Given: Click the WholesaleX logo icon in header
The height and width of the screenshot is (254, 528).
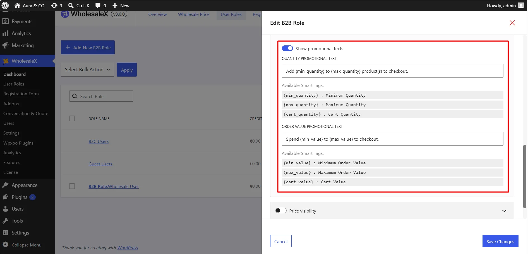Looking at the screenshot, I should tap(65, 14).
